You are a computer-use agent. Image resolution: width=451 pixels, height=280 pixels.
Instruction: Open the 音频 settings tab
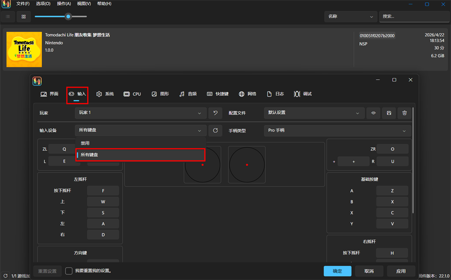188,94
